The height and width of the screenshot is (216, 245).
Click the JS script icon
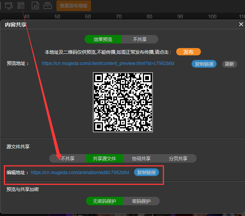[35, 6]
